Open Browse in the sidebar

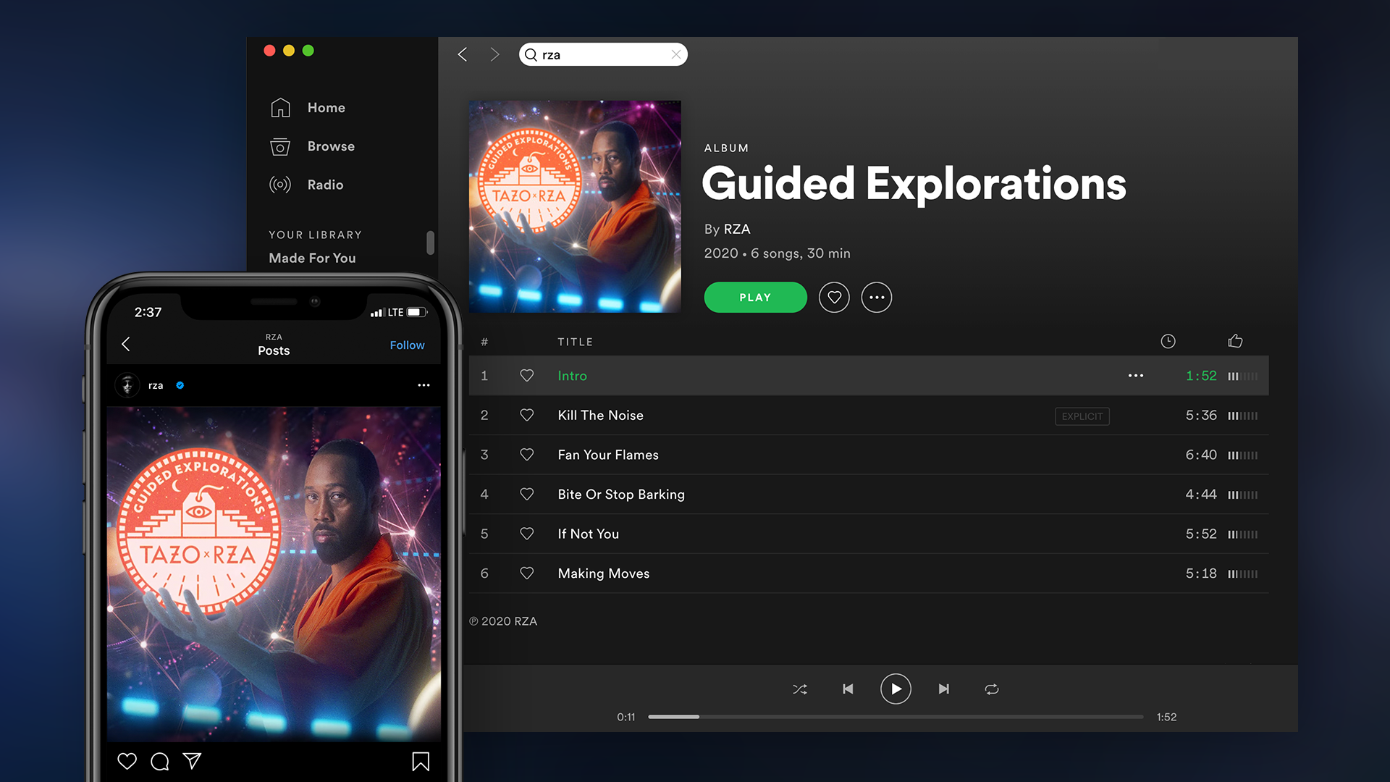[331, 146]
